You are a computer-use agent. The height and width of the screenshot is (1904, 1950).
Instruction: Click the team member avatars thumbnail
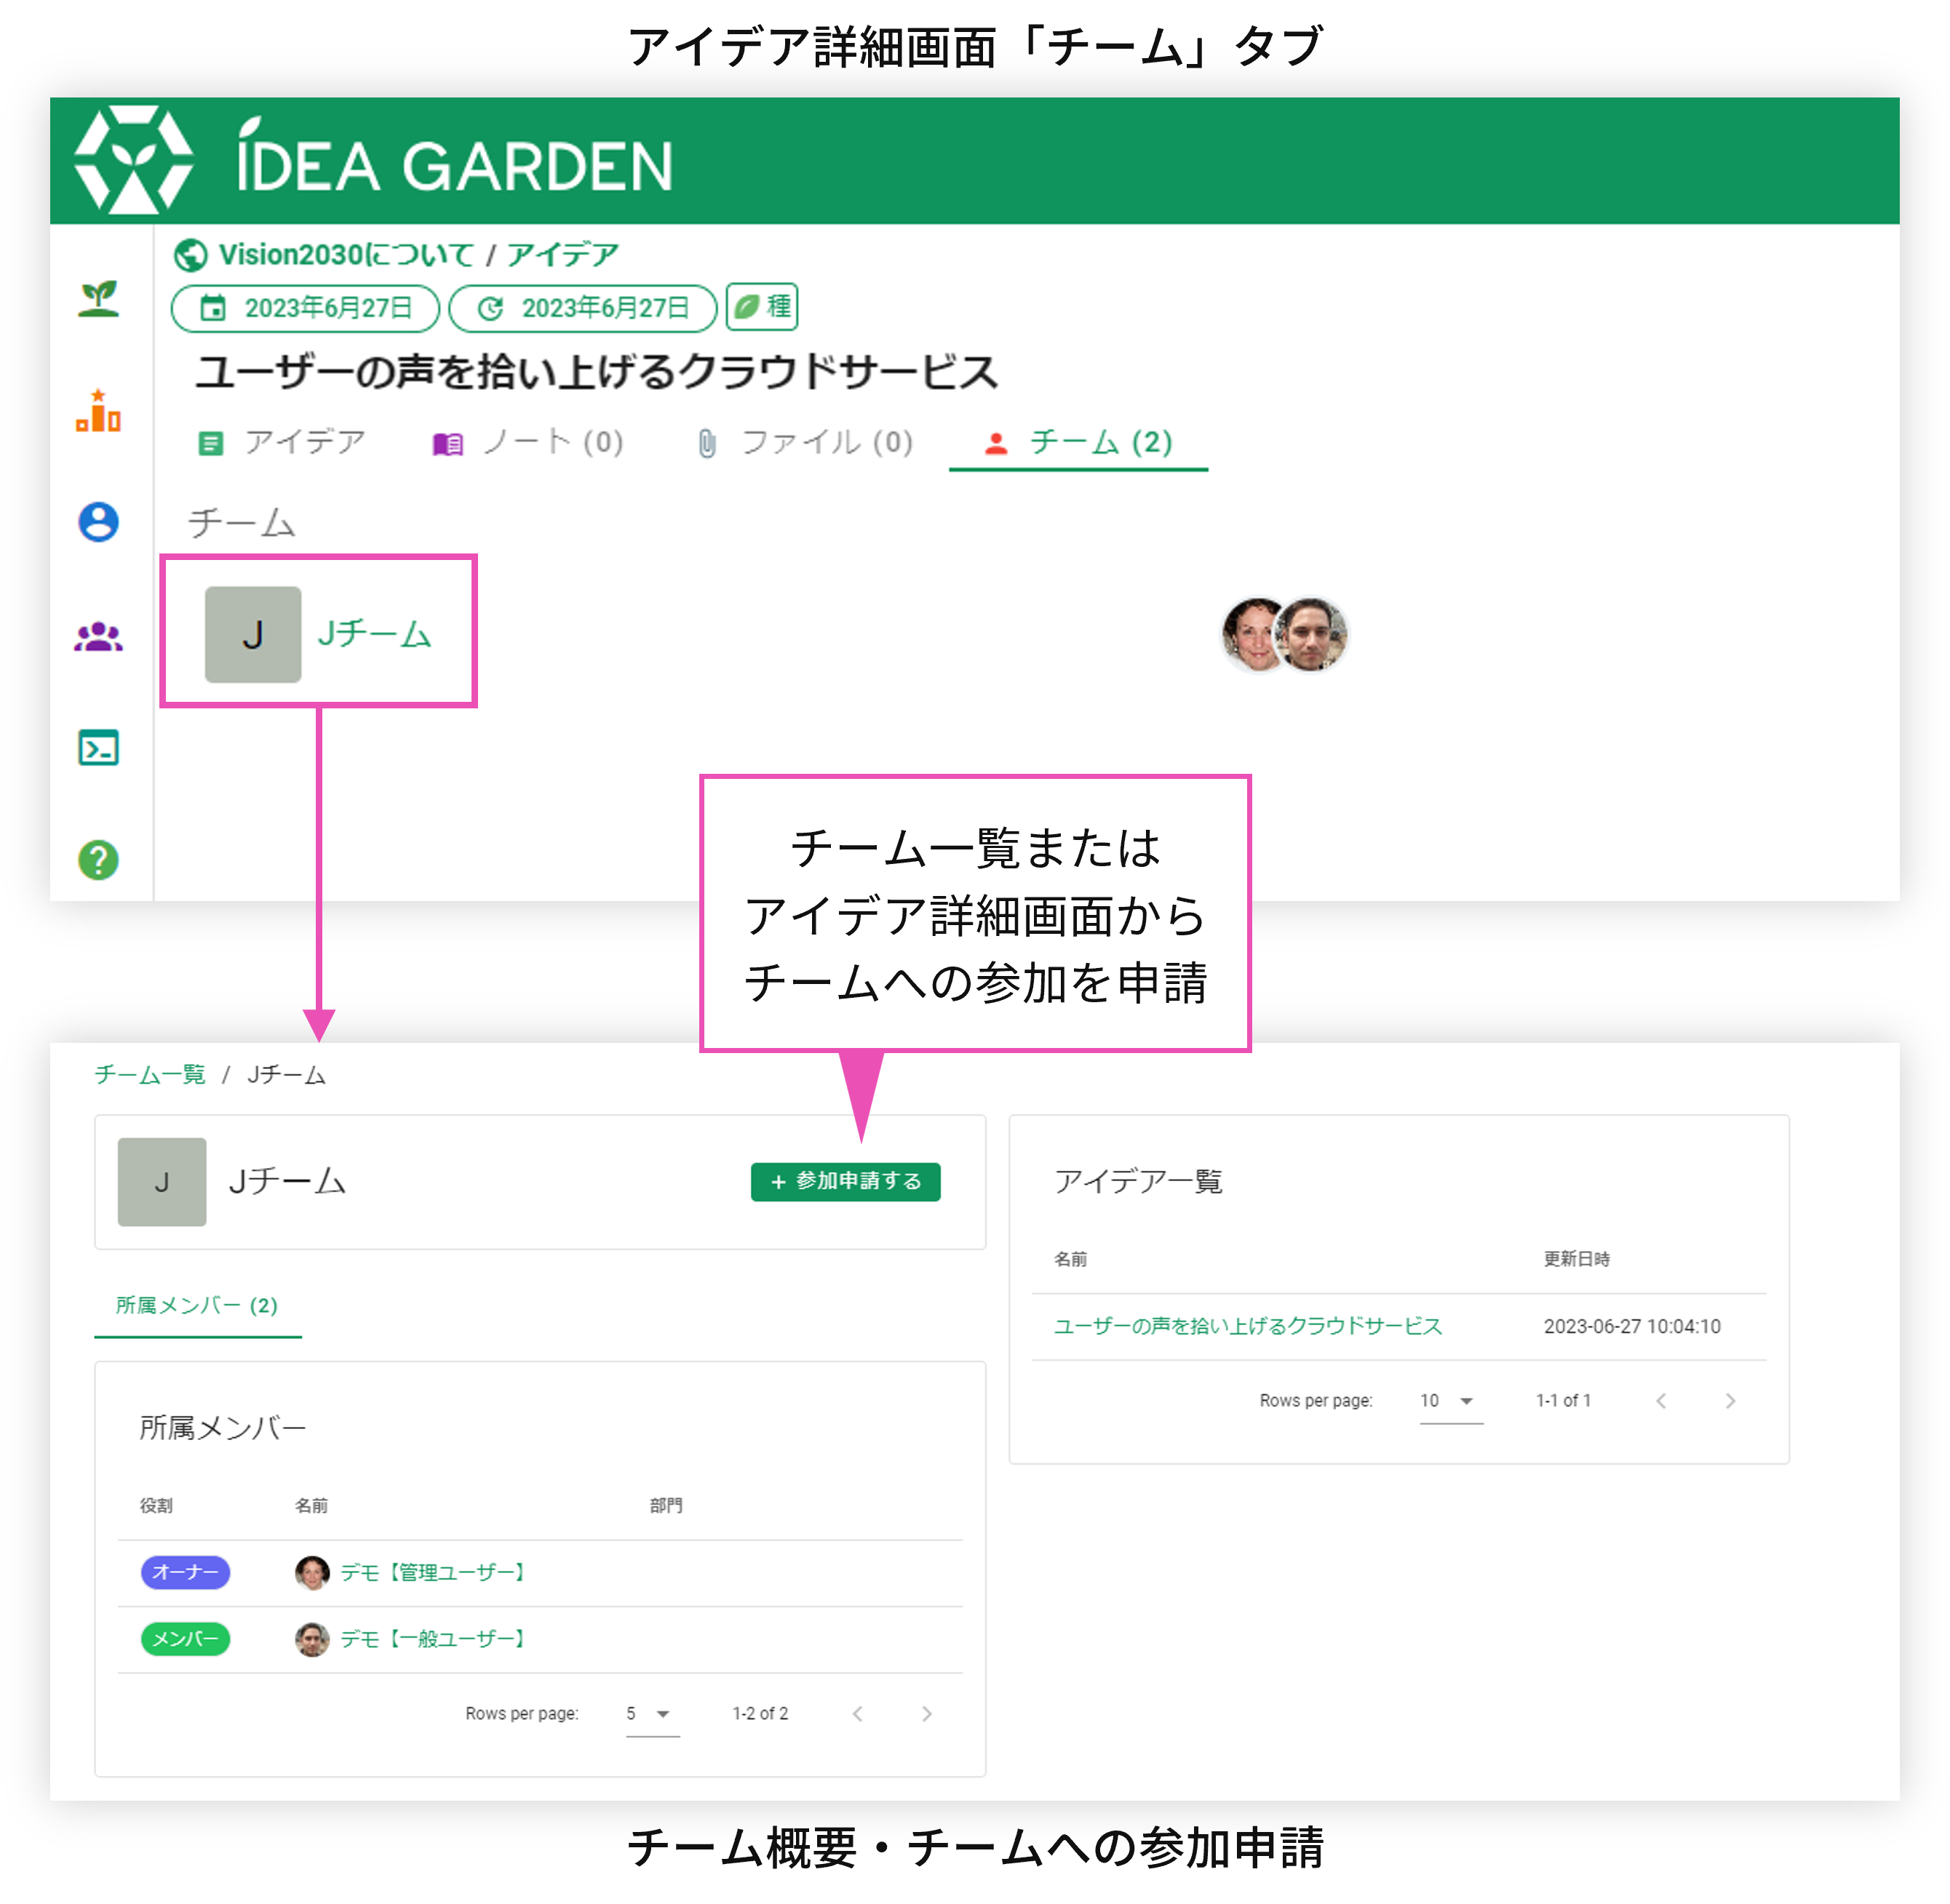coord(1285,634)
